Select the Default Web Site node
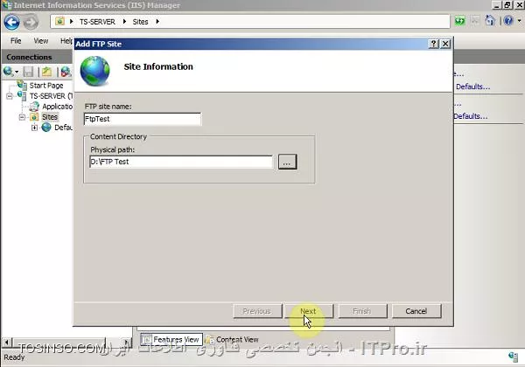This screenshot has width=525, height=367. point(63,128)
